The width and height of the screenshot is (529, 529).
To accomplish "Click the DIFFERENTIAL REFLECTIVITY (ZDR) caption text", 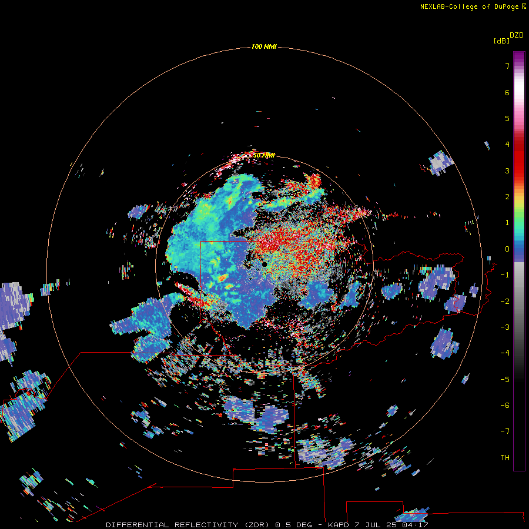I will click(x=188, y=525).
